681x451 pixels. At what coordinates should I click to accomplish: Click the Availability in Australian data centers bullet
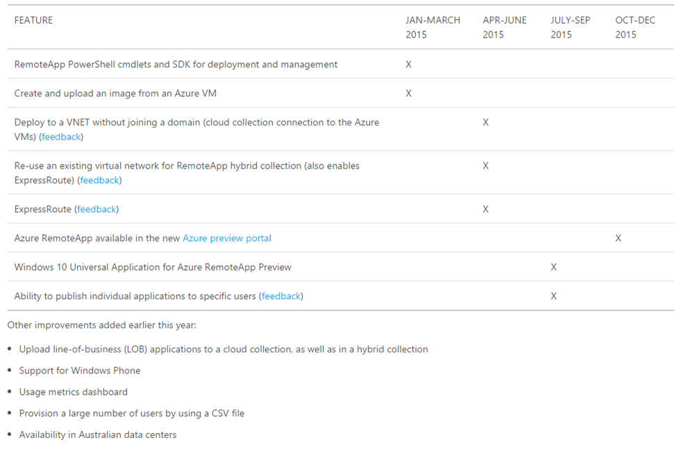98,435
